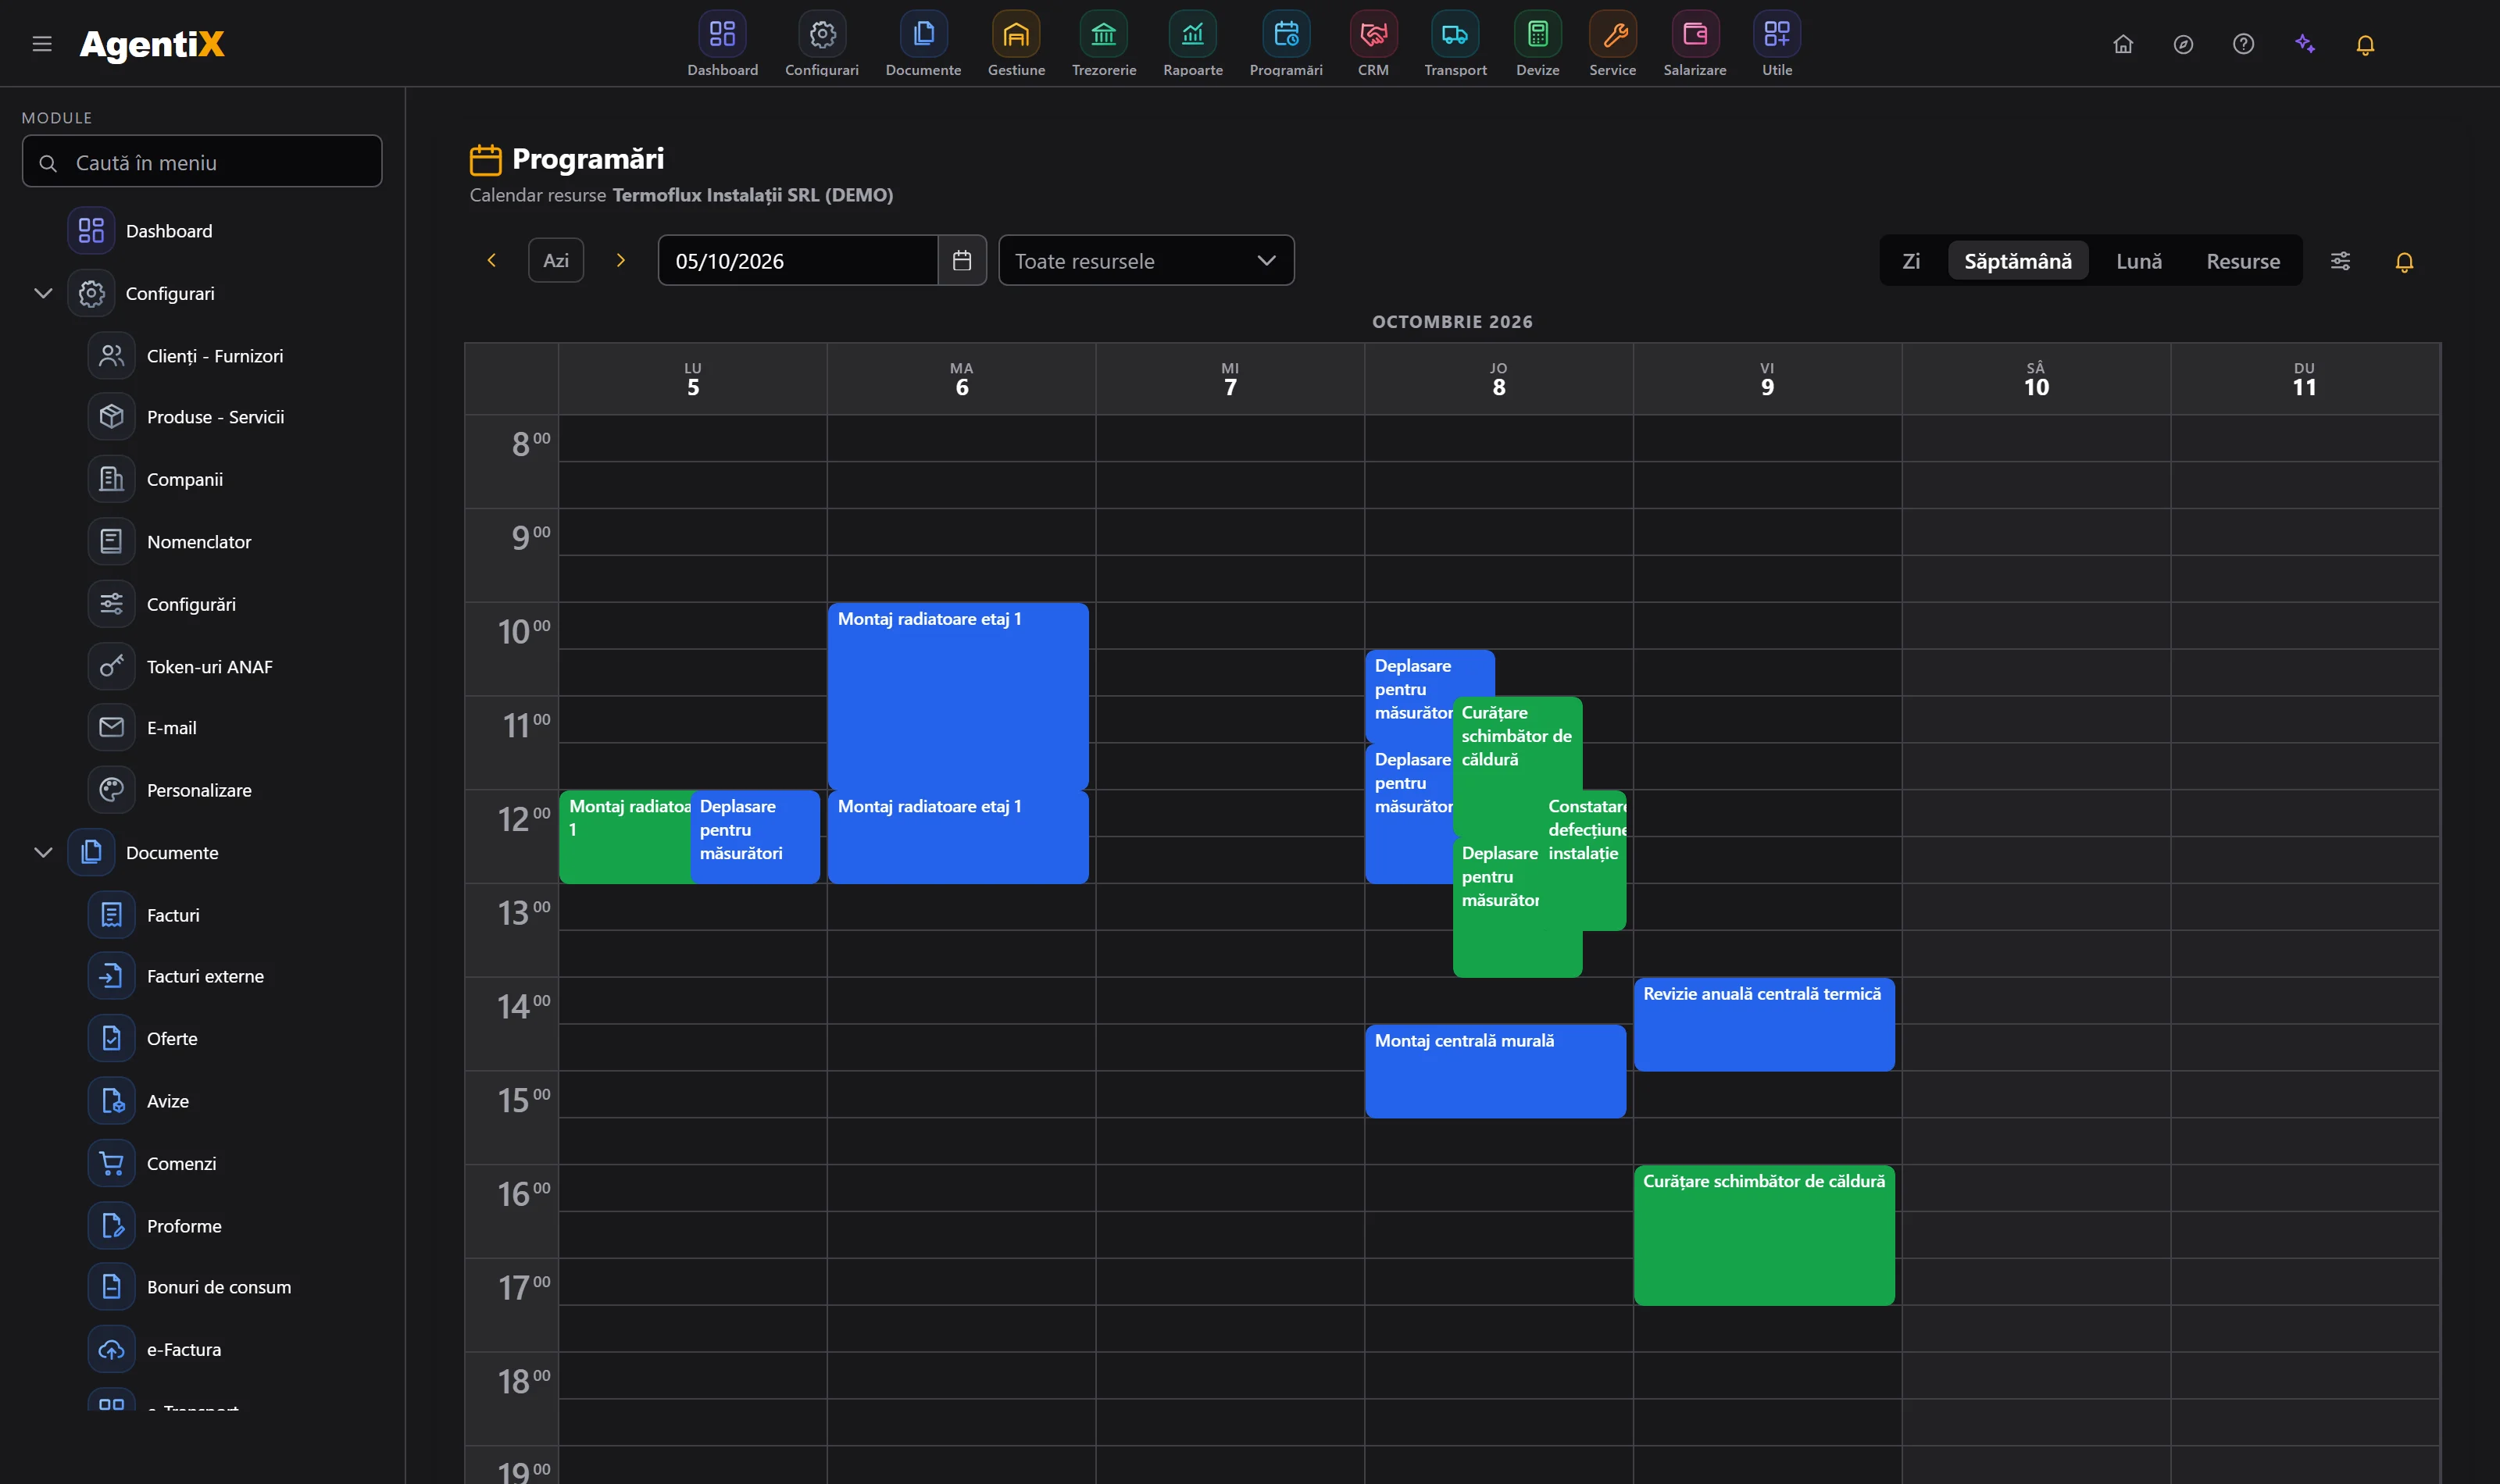Collapse the Configurari sidebar section
Image resolution: width=2500 pixels, height=1484 pixels.
click(43, 293)
